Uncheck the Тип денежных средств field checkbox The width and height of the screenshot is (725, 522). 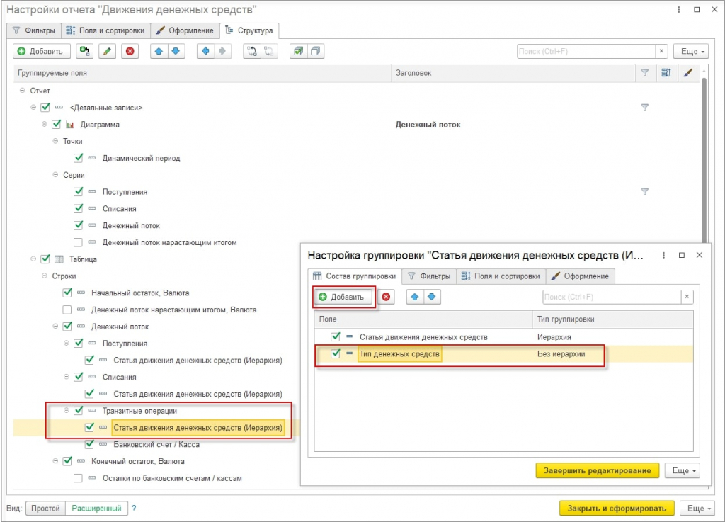point(335,353)
